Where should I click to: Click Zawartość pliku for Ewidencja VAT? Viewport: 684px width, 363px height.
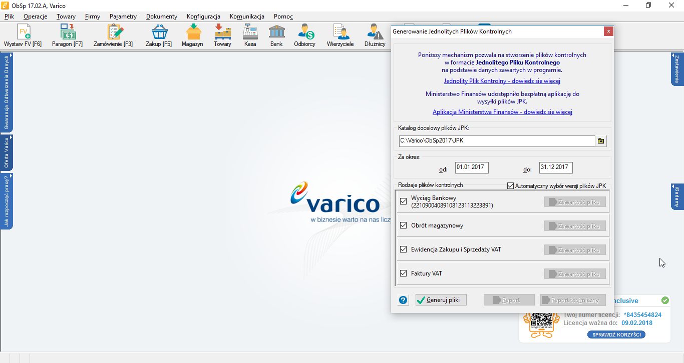tap(575, 250)
